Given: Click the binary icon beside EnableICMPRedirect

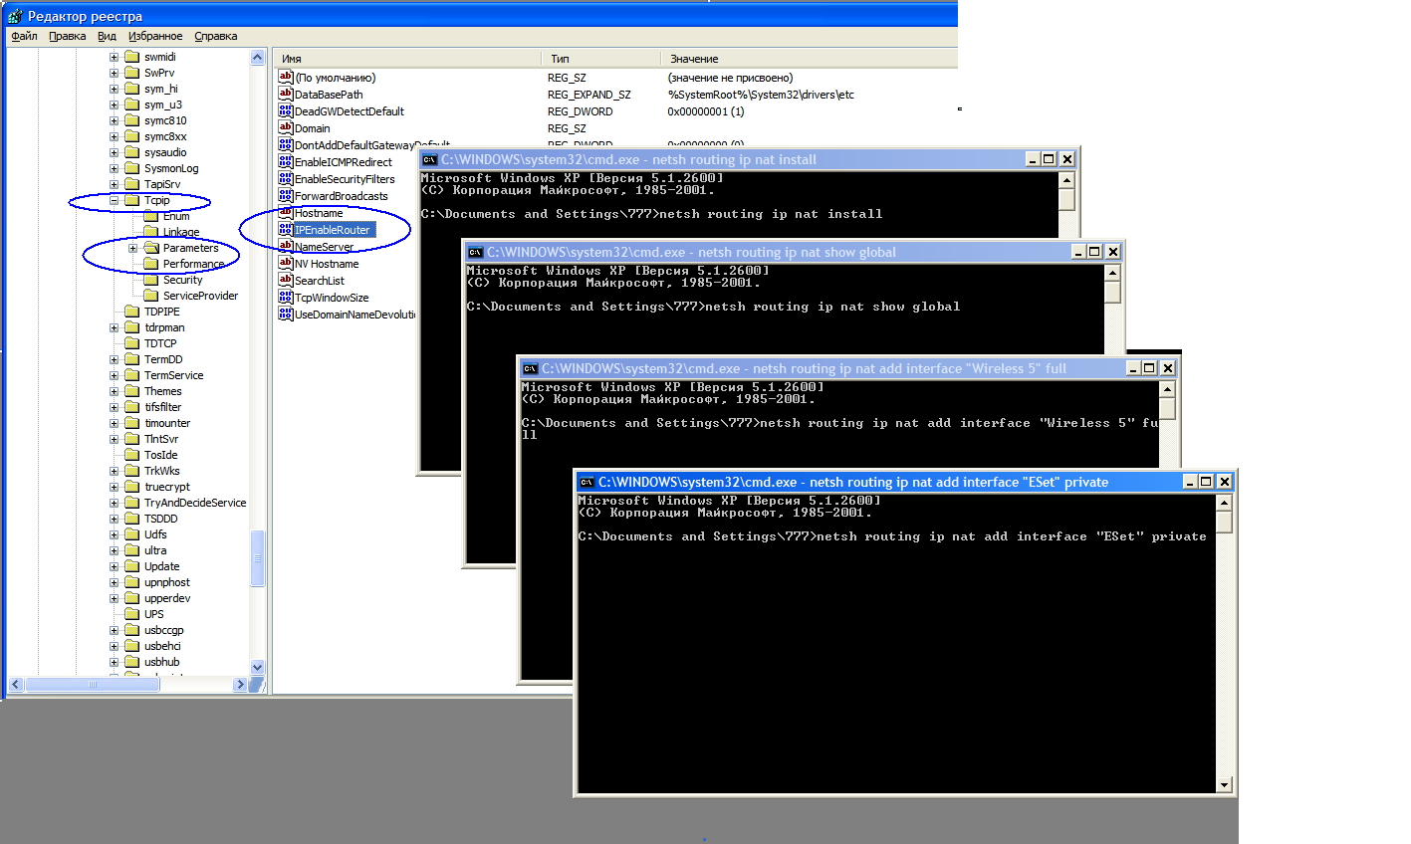Looking at the screenshot, I should [x=286, y=162].
